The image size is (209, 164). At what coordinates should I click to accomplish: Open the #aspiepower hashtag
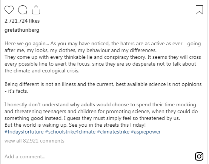146,132
